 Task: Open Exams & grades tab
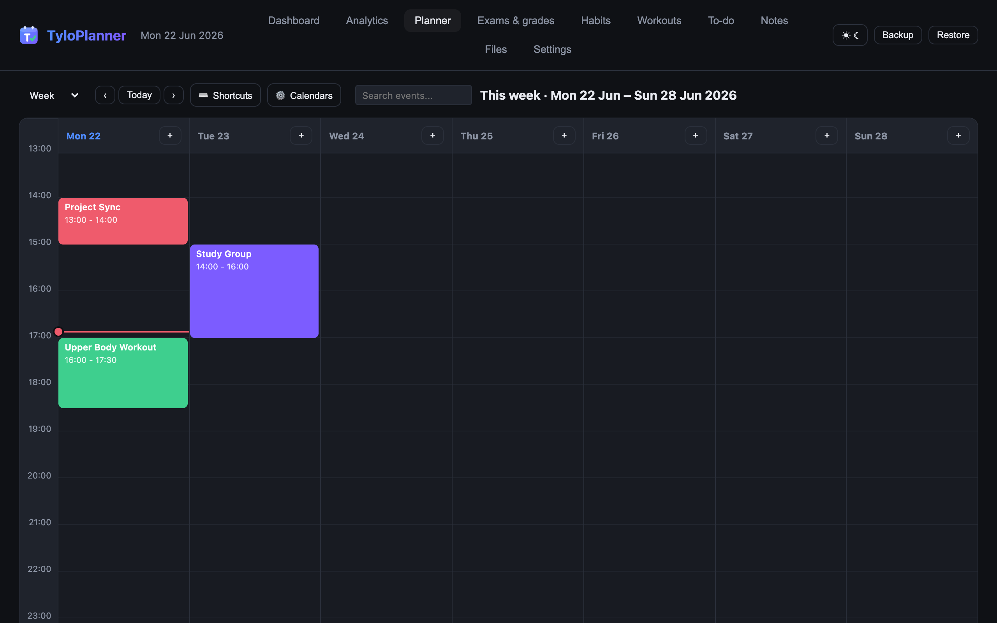pyautogui.click(x=516, y=21)
